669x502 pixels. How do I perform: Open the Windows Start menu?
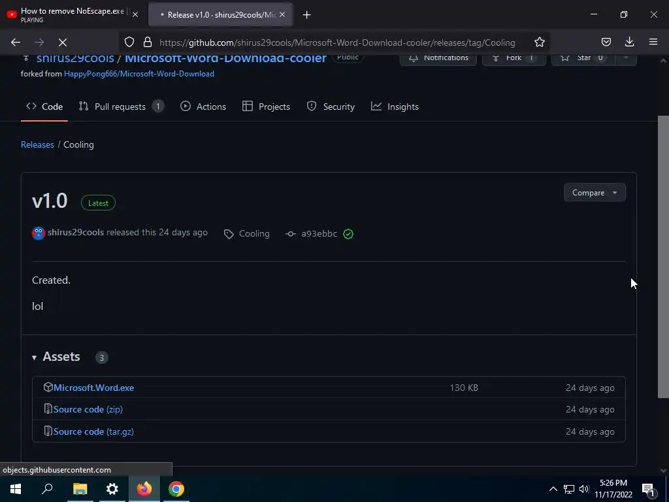pos(16,489)
